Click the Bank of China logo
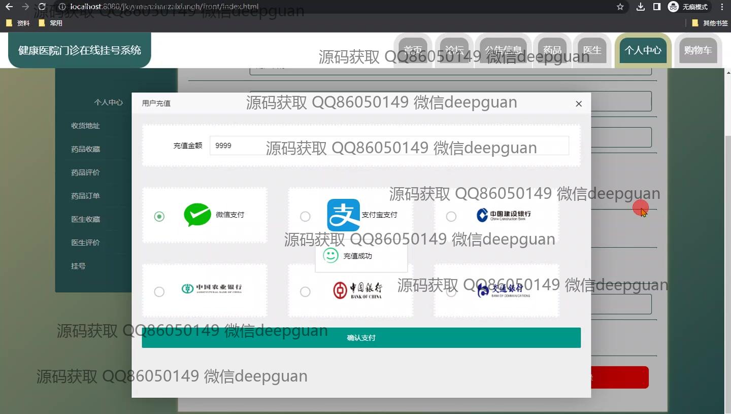Screen dimensions: 731x414 (x=357, y=290)
